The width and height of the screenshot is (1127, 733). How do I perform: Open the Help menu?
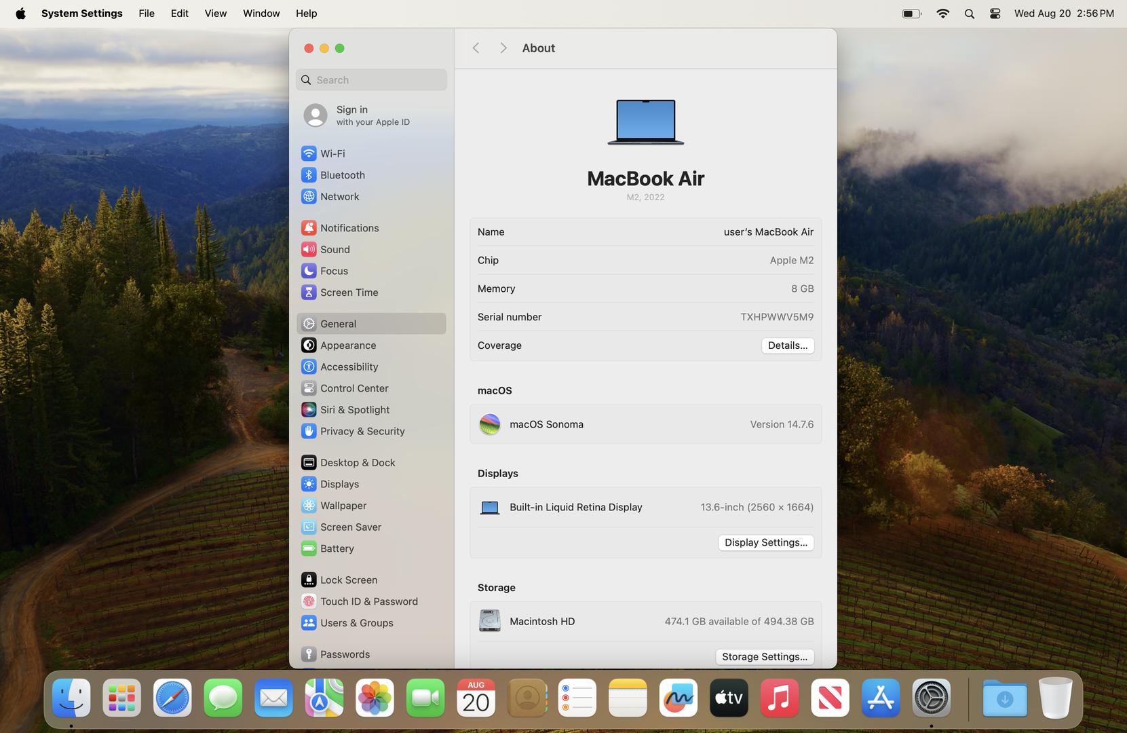(x=306, y=14)
